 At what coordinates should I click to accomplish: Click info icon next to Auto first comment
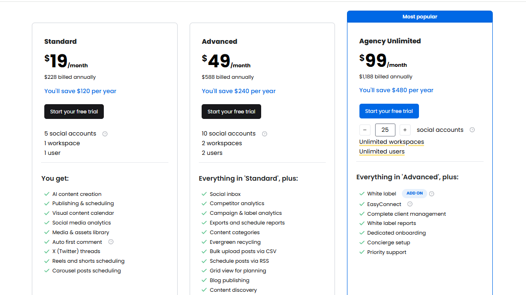pos(111,242)
